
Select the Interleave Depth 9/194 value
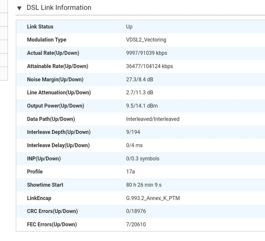[x=133, y=132]
